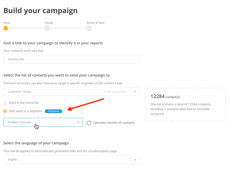Switch to the Design step label
This screenshot has height=169, width=229.
pos(49,23)
